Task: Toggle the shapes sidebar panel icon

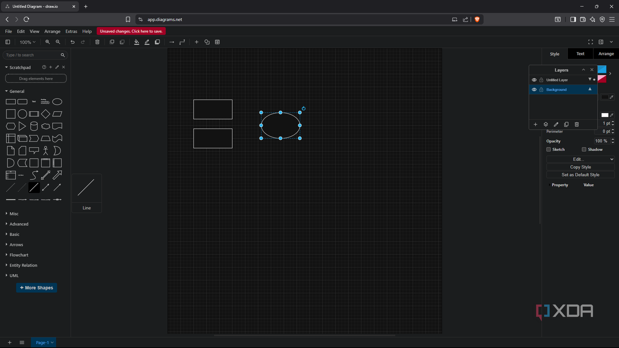Action: click(x=7, y=42)
